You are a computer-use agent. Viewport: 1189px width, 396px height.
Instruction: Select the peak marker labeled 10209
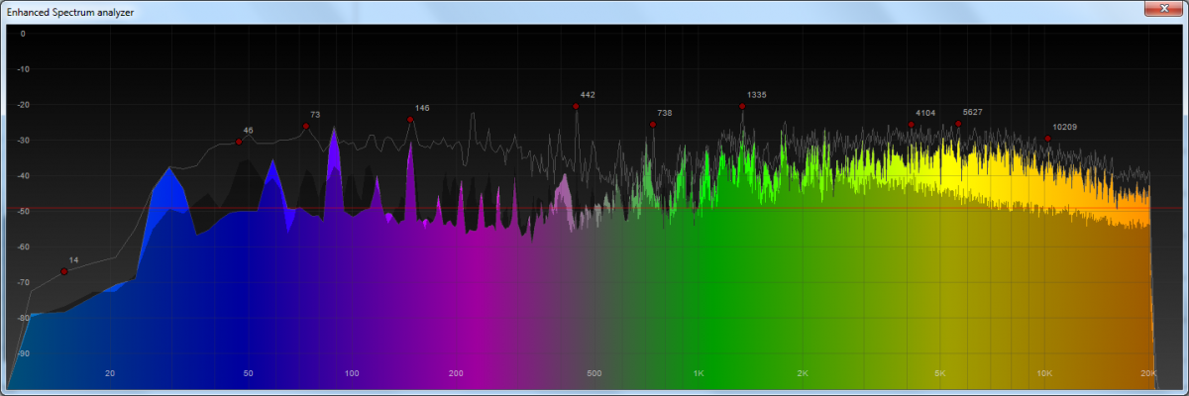1047,139
